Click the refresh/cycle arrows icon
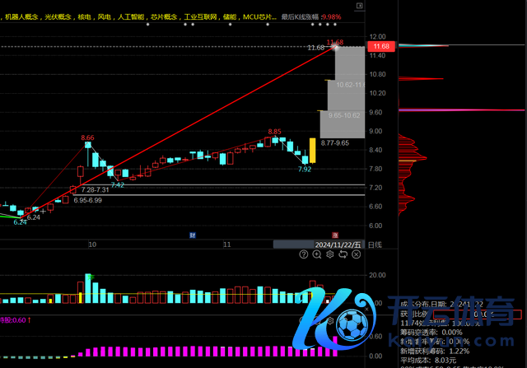 [343, 254]
